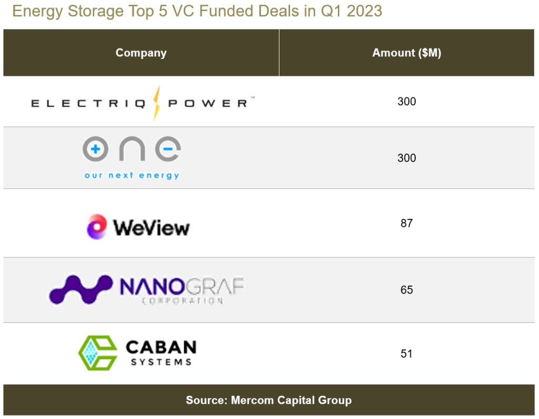Click WeView's 87 amount value

point(406,223)
